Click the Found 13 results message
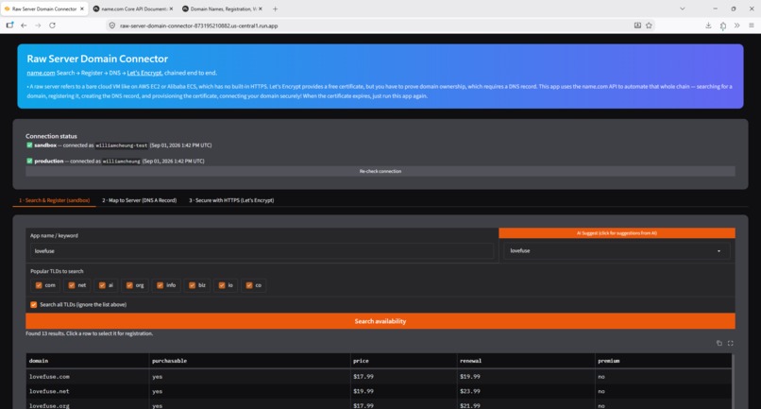The width and height of the screenshot is (761, 409). [x=90, y=333]
